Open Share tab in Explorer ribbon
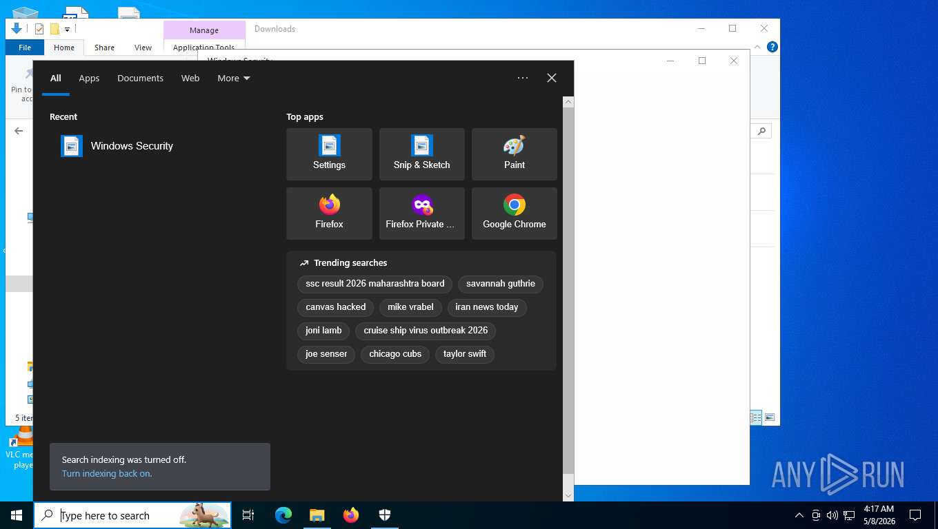This screenshot has width=938, height=529. tap(105, 48)
